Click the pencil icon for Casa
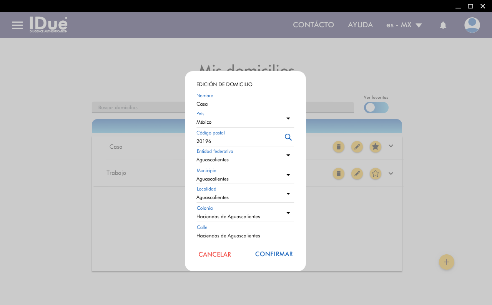This screenshot has width=492, height=305. click(357, 147)
